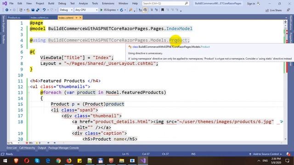Collapse the foreach code block
This screenshot has height=165, width=294.
click(28, 93)
